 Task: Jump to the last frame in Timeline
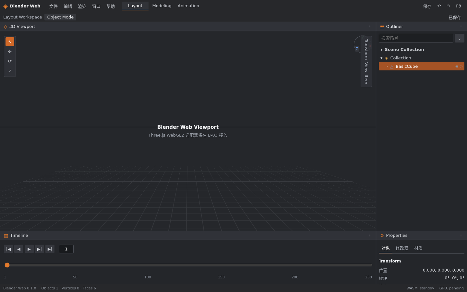pyautogui.click(x=50, y=249)
